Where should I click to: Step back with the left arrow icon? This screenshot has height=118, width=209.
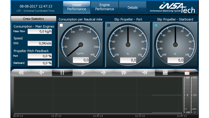42,73
